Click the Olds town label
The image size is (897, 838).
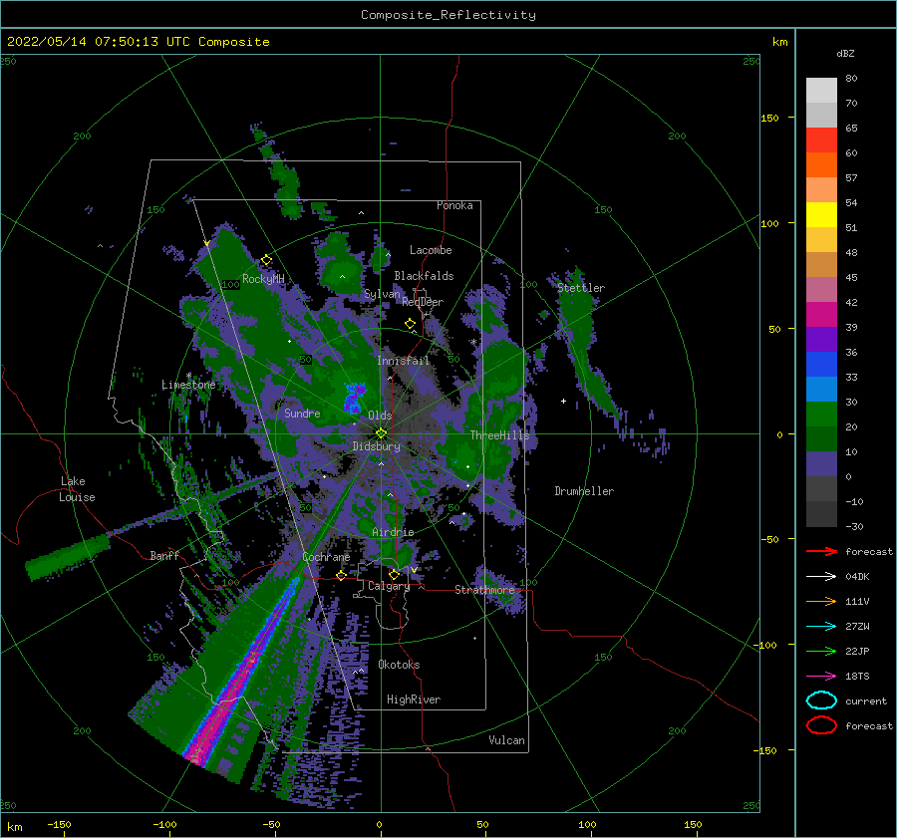coord(380,416)
